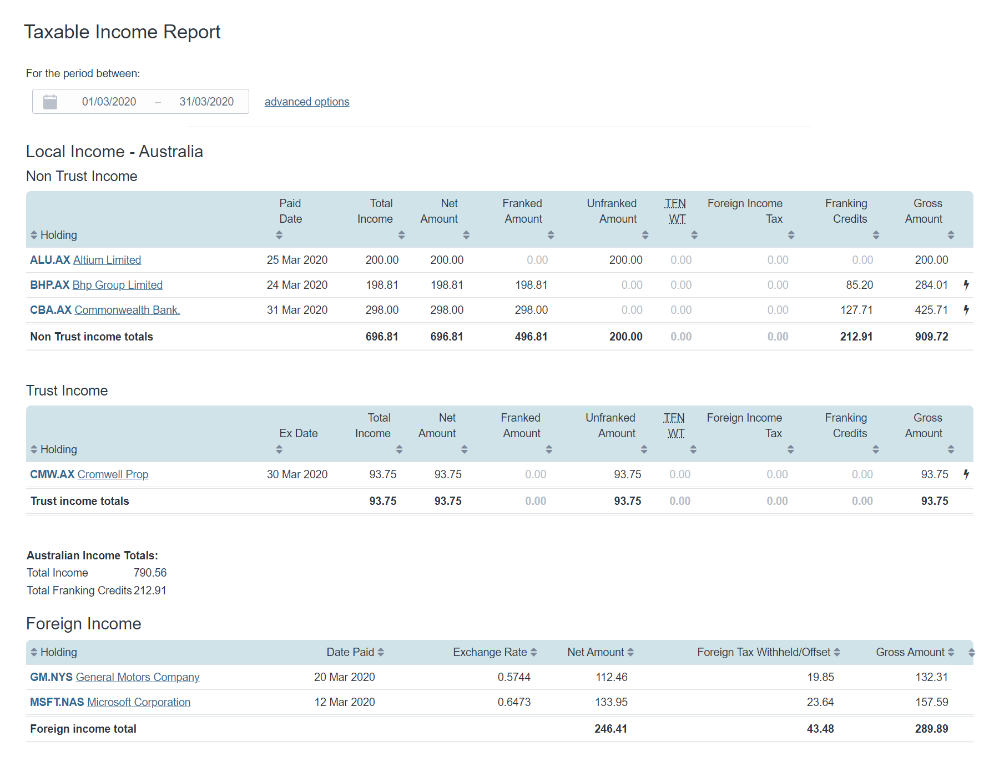Sort Non Trust table by Unfranked Amount
Image resolution: width=999 pixels, height=761 pixels.
pos(645,235)
